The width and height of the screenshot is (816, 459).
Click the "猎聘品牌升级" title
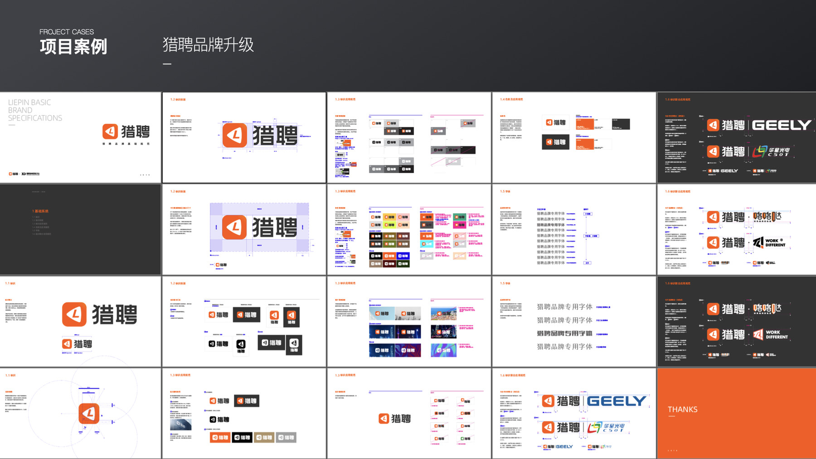(208, 45)
